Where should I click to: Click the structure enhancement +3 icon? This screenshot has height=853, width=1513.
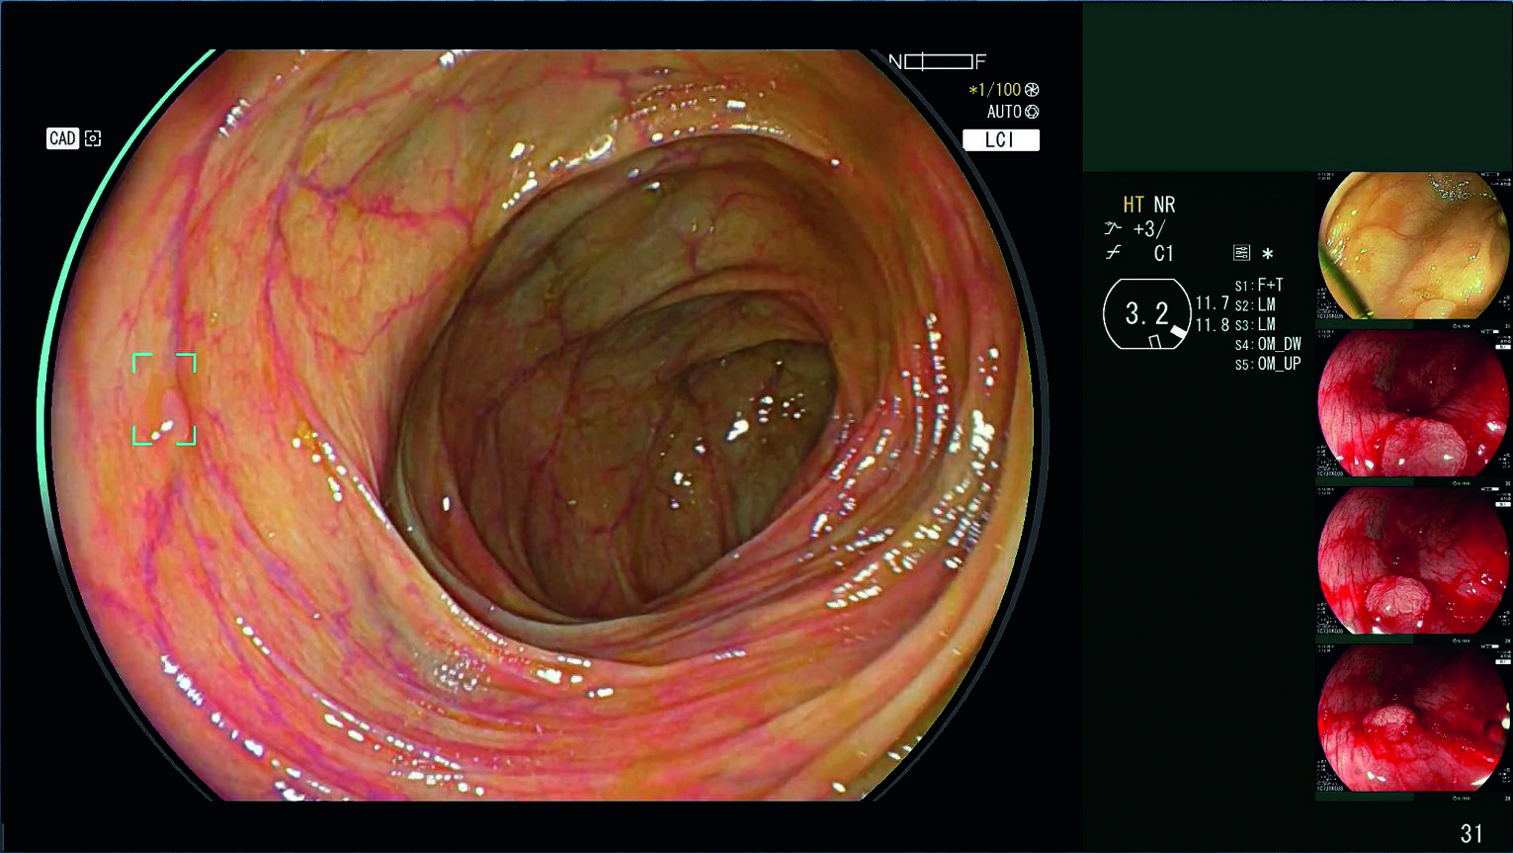[1114, 229]
